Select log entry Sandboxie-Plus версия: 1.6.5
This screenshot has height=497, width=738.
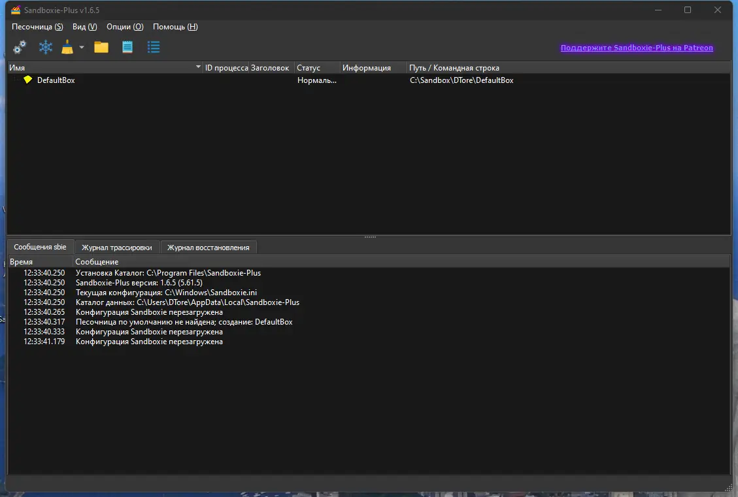click(x=369, y=283)
